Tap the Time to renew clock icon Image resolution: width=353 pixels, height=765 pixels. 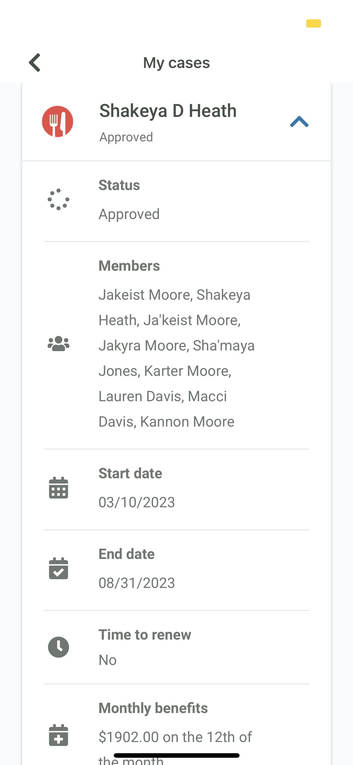[x=59, y=647]
